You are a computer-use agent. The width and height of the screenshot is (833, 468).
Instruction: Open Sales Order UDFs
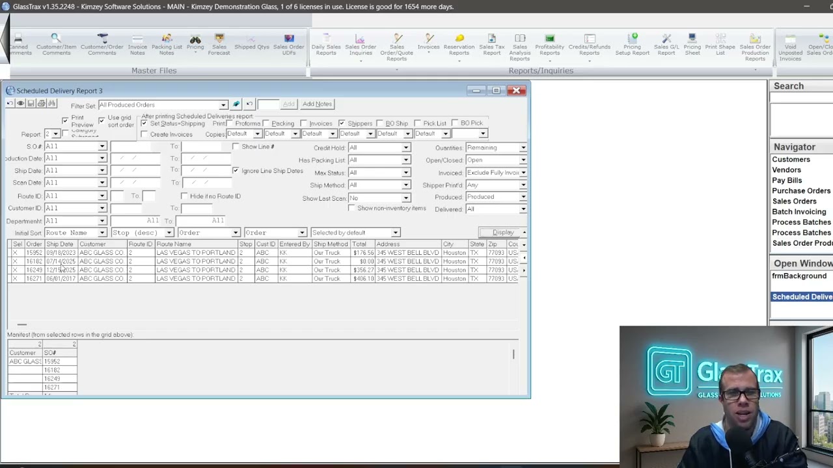[x=288, y=44]
